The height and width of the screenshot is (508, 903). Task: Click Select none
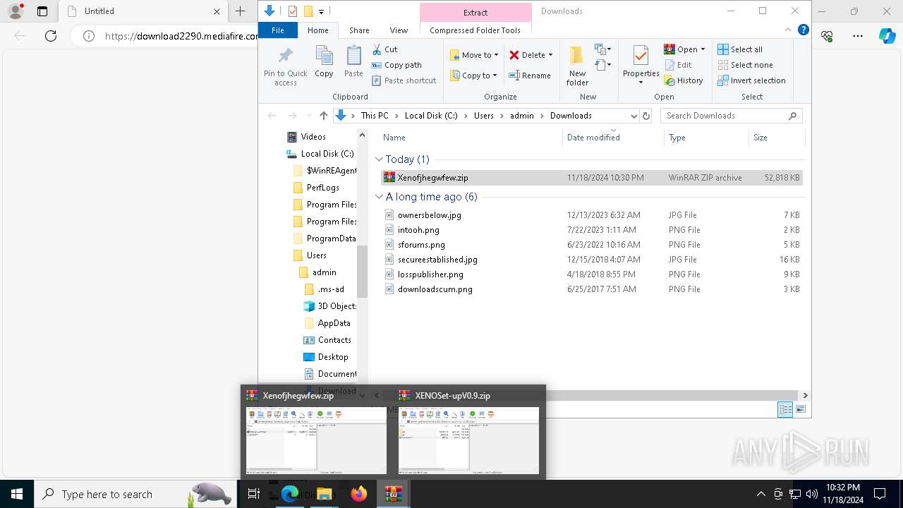745,65
